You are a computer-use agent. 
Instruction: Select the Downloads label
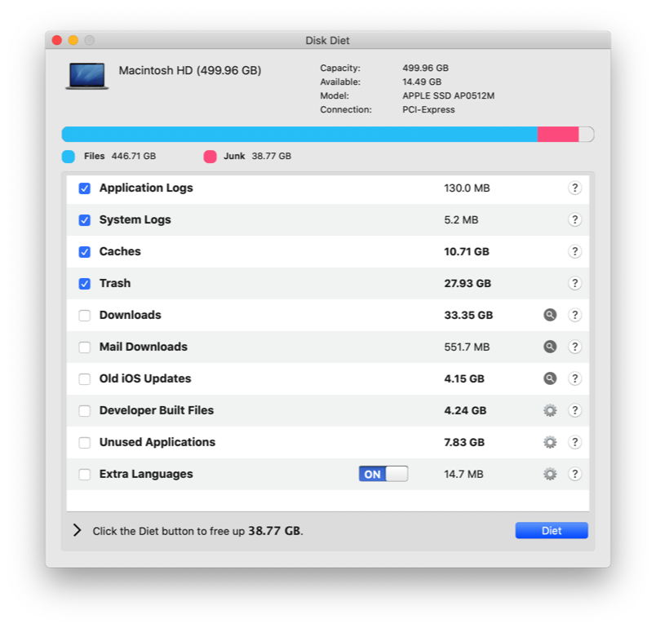[x=130, y=315]
